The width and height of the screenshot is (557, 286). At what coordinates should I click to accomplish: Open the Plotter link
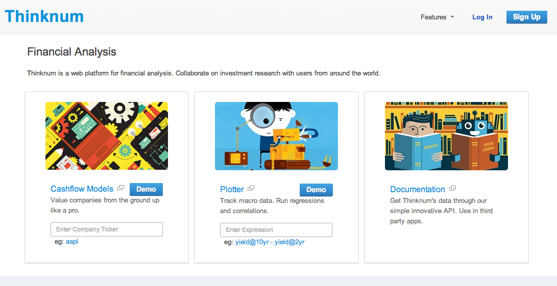click(x=232, y=190)
